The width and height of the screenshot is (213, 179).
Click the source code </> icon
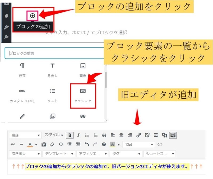160,144
